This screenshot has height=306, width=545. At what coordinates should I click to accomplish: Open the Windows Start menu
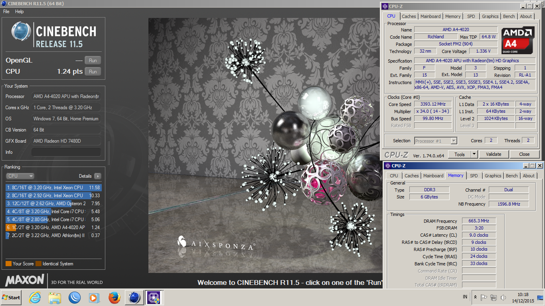point(11,297)
